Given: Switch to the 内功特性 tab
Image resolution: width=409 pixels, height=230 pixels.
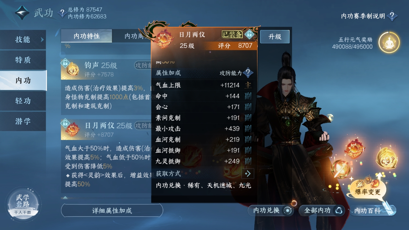Looking at the screenshot, I should 87,36.
